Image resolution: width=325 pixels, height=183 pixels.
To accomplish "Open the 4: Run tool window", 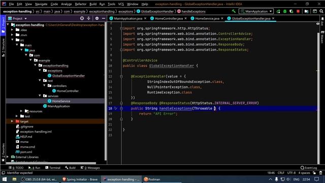I will pyautogui.click(x=35, y=168).
